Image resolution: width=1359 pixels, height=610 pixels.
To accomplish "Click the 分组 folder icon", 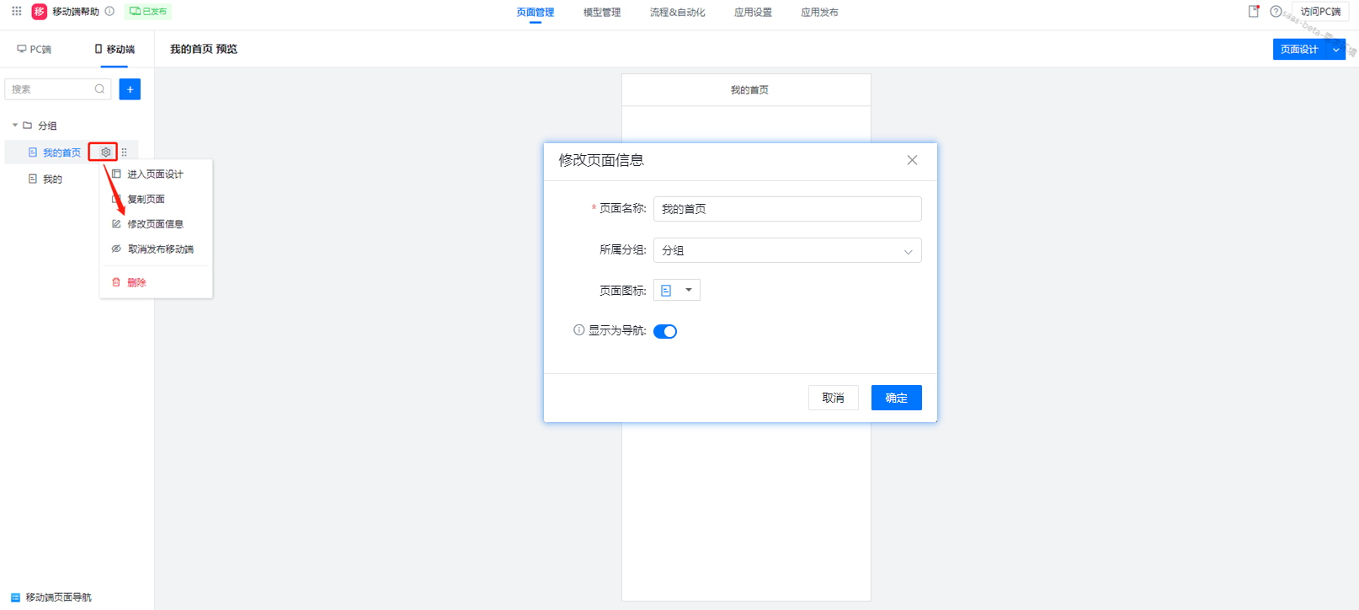I will [28, 126].
